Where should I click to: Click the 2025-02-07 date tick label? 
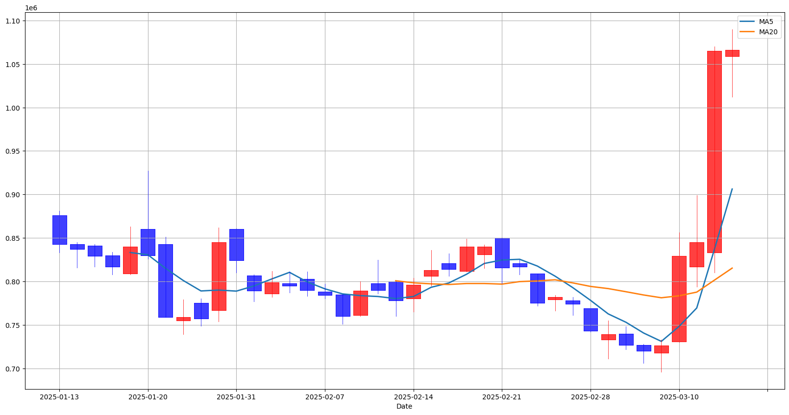[325, 397]
